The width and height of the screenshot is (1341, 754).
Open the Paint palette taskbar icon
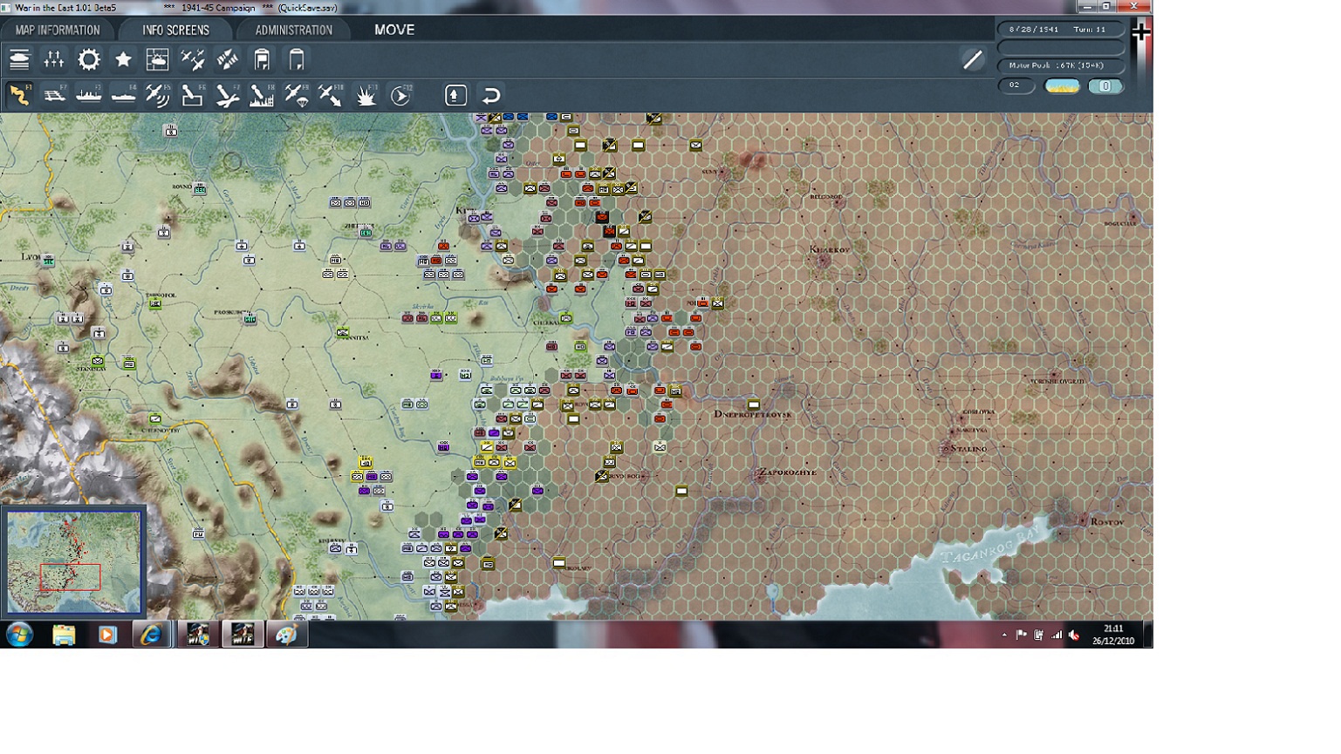click(x=286, y=634)
